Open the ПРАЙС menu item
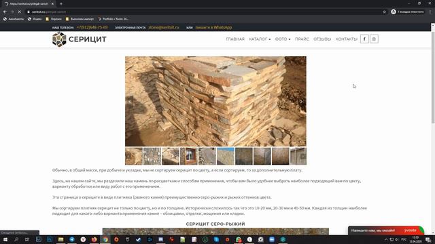The width and height of the screenshot is (435, 244). [302, 39]
